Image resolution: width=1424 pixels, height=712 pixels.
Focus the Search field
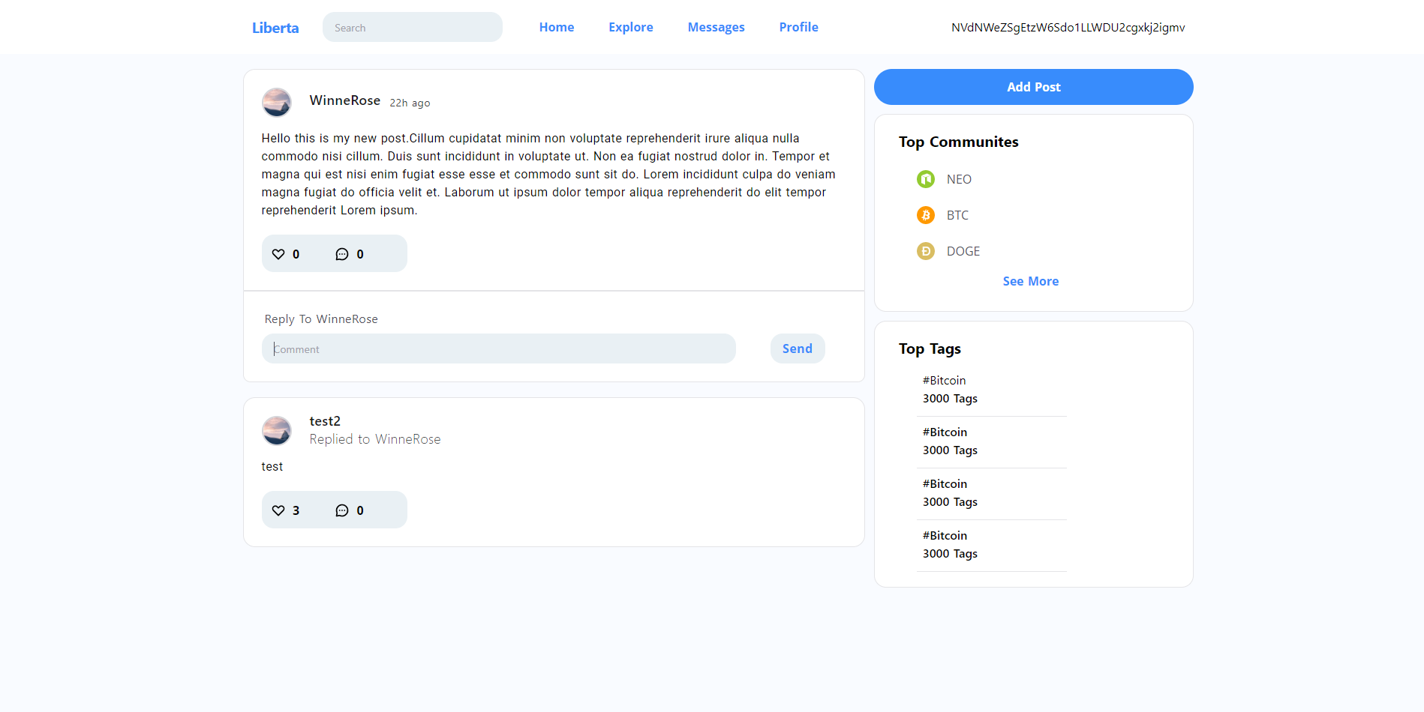413,27
